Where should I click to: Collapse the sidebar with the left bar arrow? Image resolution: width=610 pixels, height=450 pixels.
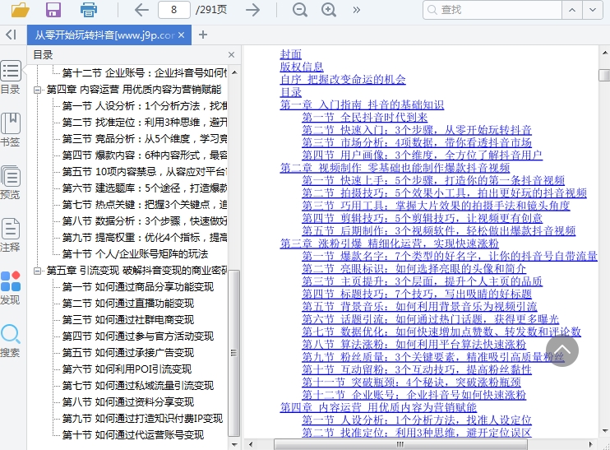click(12, 35)
